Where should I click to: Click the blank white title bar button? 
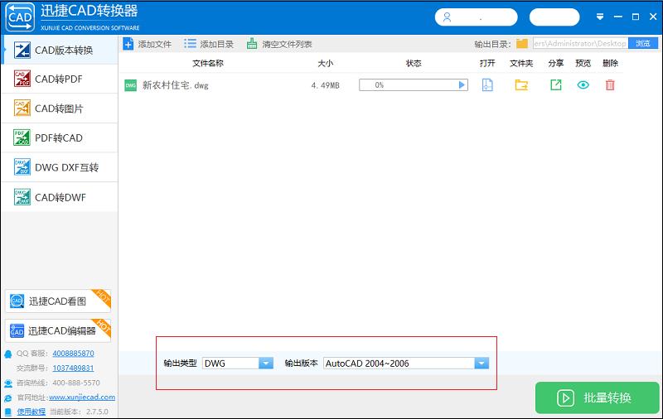pyautogui.click(x=554, y=17)
